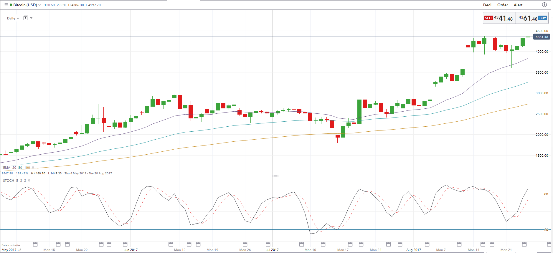Screen dimensions: 553x253
Task: Click the Aug 2017 date axis label
Action: [414, 250]
